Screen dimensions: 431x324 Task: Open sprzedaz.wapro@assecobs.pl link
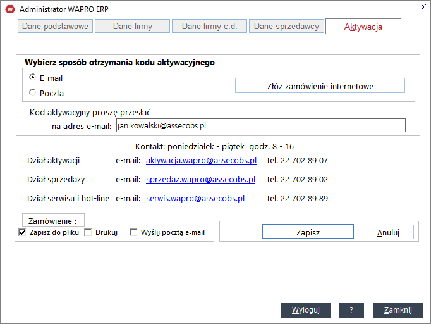click(201, 180)
